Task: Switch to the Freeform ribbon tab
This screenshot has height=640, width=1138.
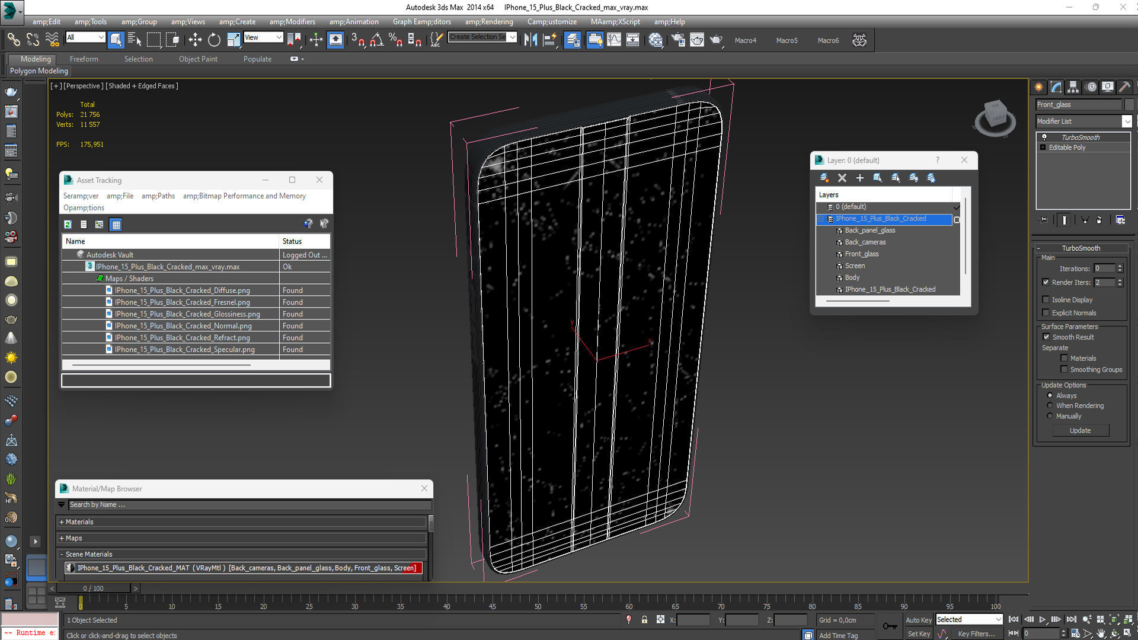Action: pyautogui.click(x=84, y=59)
